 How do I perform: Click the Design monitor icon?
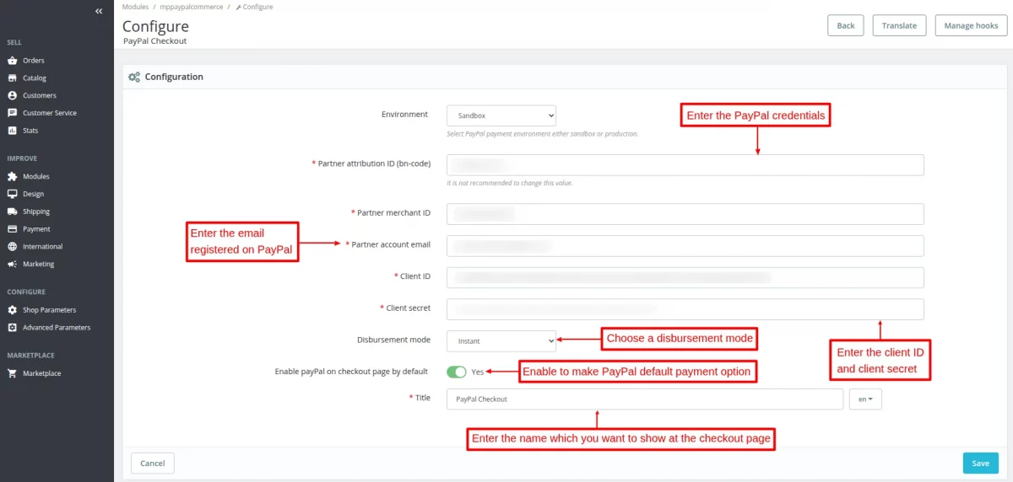[x=12, y=194]
